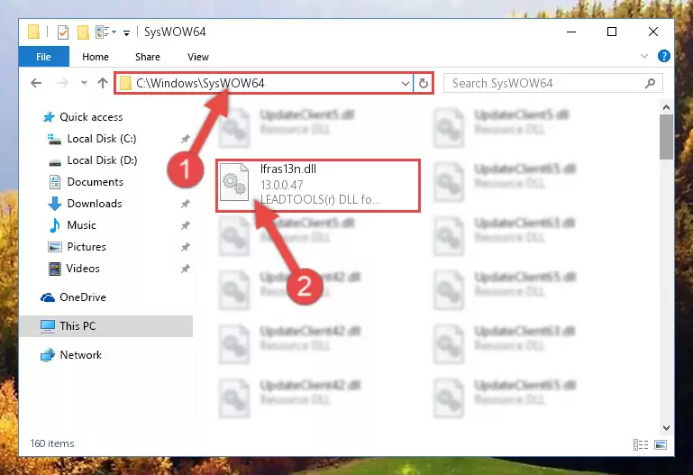Click the scrollbar up arrow

pos(666,107)
